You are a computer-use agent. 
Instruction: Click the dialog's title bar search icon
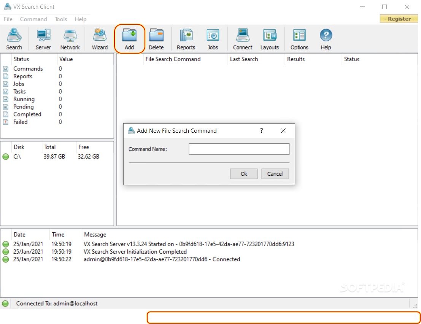(x=131, y=131)
